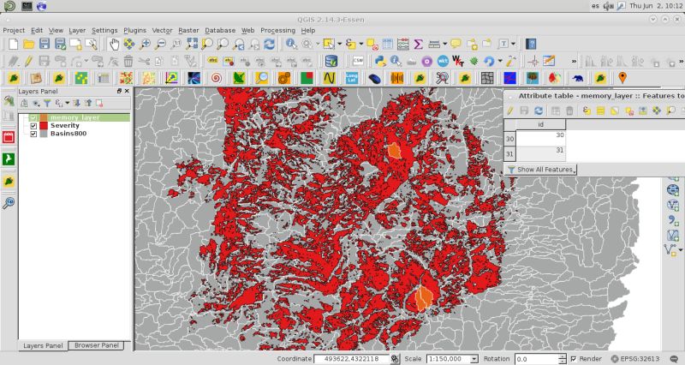Image resolution: width=685 pixels, height=365 pixels.
Task: Click the Zoom Full extent icon
Action: 192,44
